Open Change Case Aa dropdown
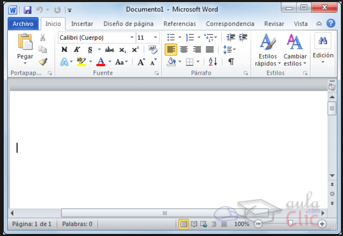The image size is (343, 236). pyautogui.click(x=121, y=62)
